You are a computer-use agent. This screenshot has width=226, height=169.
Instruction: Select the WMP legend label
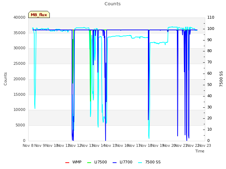click(77, 162)
